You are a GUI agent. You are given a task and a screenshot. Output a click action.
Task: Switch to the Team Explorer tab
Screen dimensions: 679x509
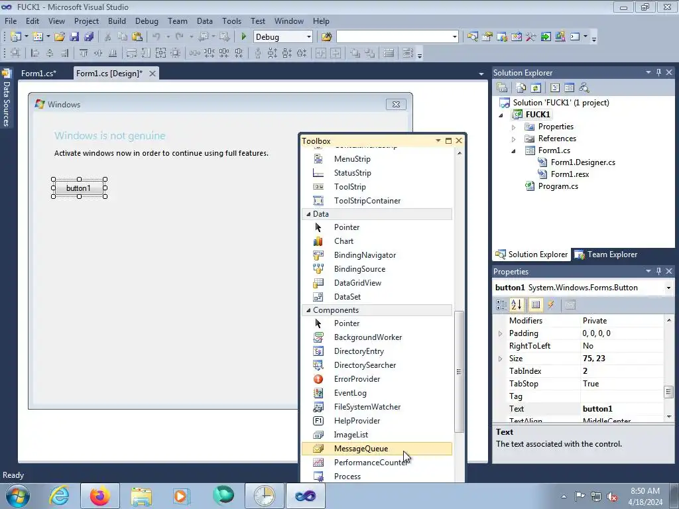[606, 254]
